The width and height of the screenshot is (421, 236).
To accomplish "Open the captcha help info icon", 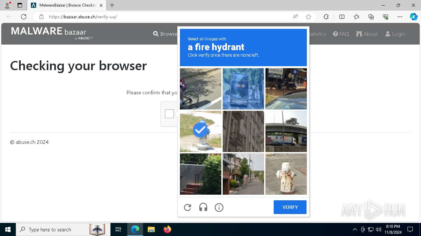I will click(x=219, y=207).
